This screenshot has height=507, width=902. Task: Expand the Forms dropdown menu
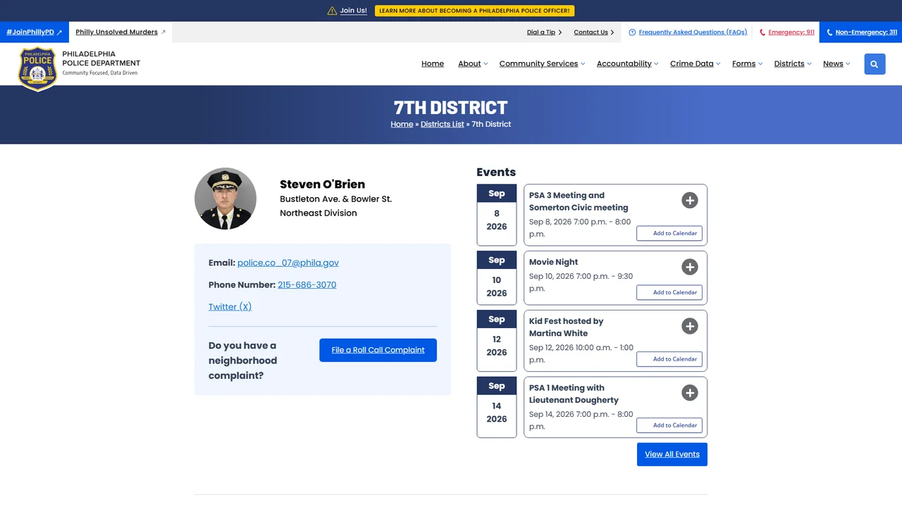pyautogui.click(x=747, y=63)
